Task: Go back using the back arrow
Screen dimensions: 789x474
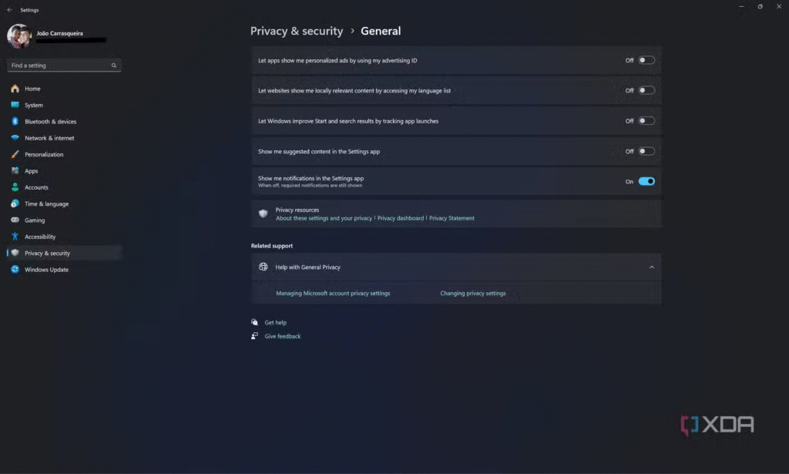Action: [9, 10]
